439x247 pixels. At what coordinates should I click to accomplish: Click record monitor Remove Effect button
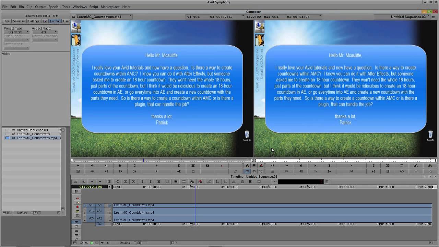click(402, 171)
